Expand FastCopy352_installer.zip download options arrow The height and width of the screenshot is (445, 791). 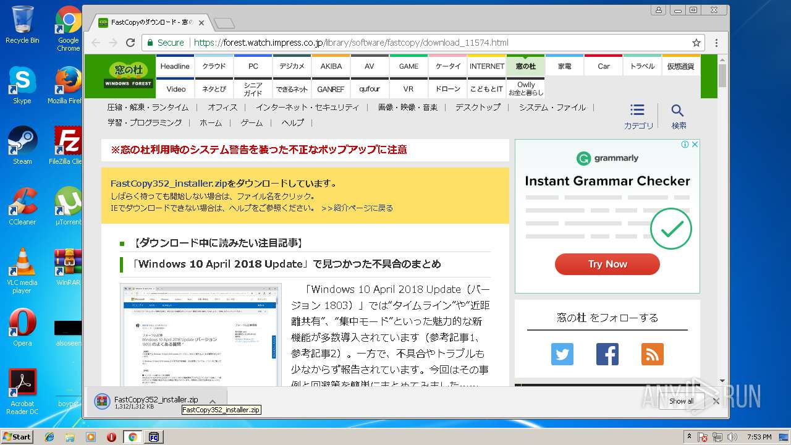tap(212, 402)
